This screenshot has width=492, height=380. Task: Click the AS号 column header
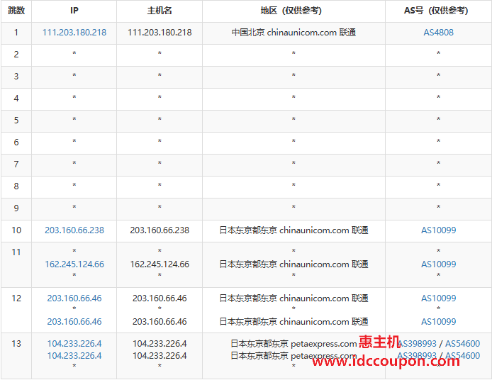coord(436,11)
